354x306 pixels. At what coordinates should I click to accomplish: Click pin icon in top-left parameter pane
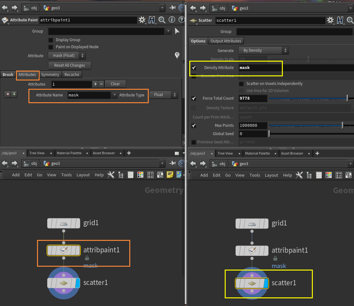click(172, 8)
